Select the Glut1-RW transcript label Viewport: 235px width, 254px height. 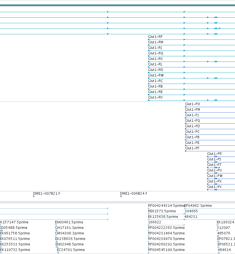(x=156, y=75)
